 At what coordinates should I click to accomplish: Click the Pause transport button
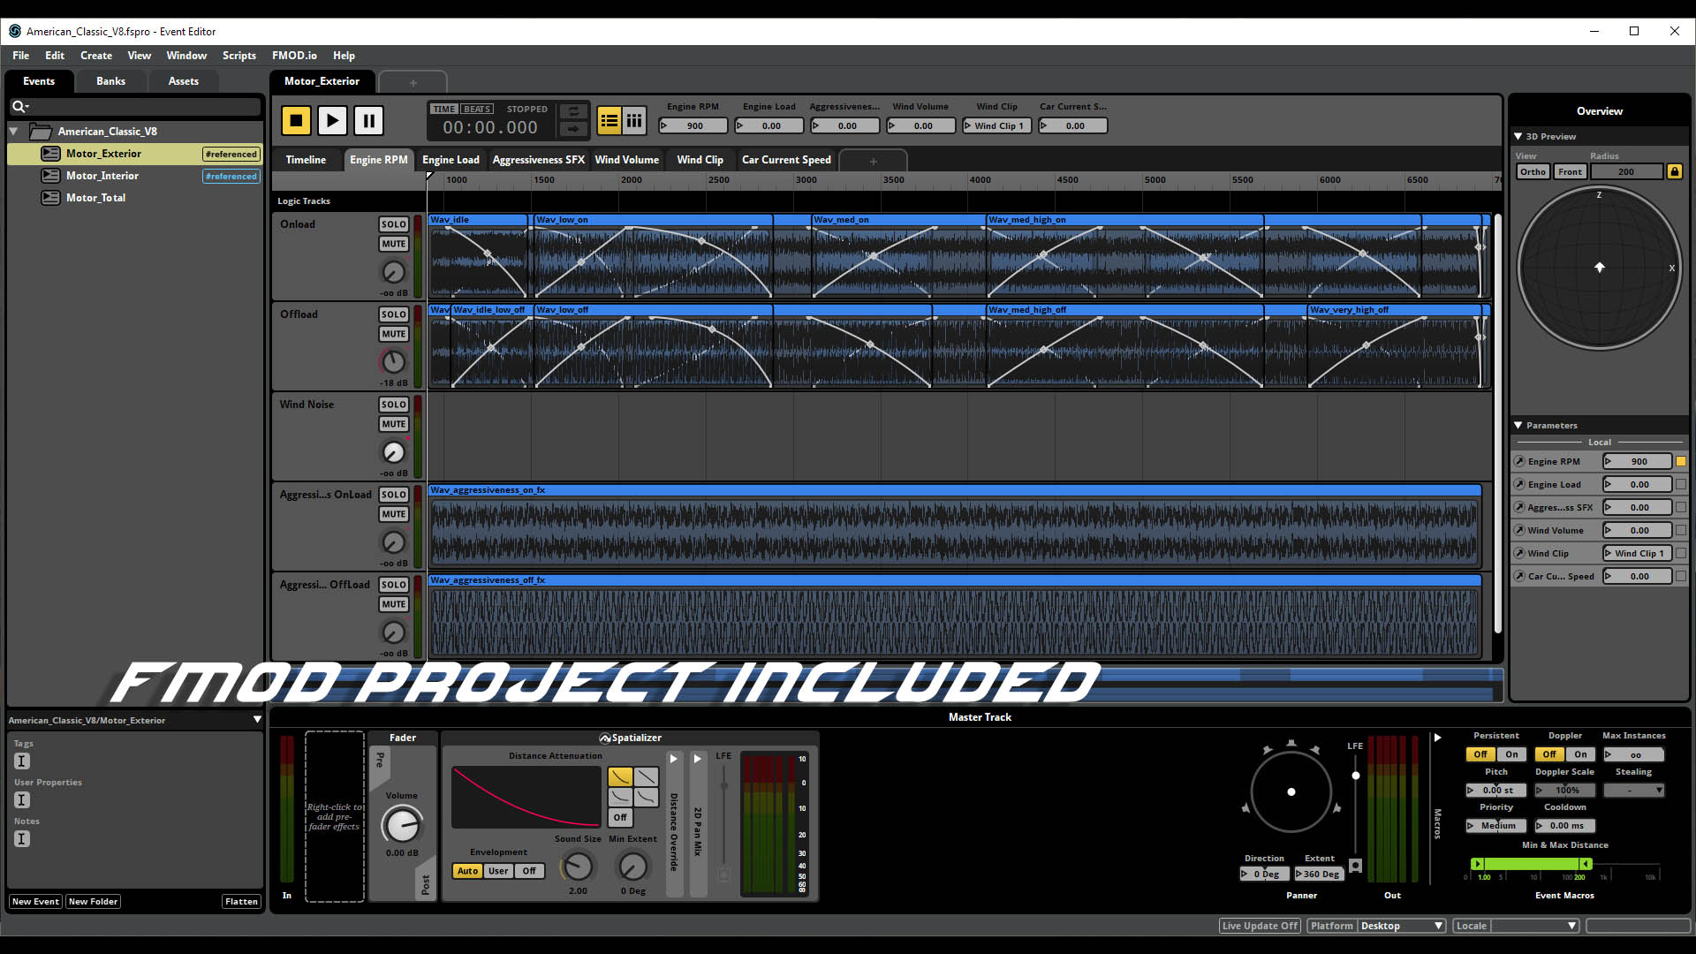coord(368,120)
